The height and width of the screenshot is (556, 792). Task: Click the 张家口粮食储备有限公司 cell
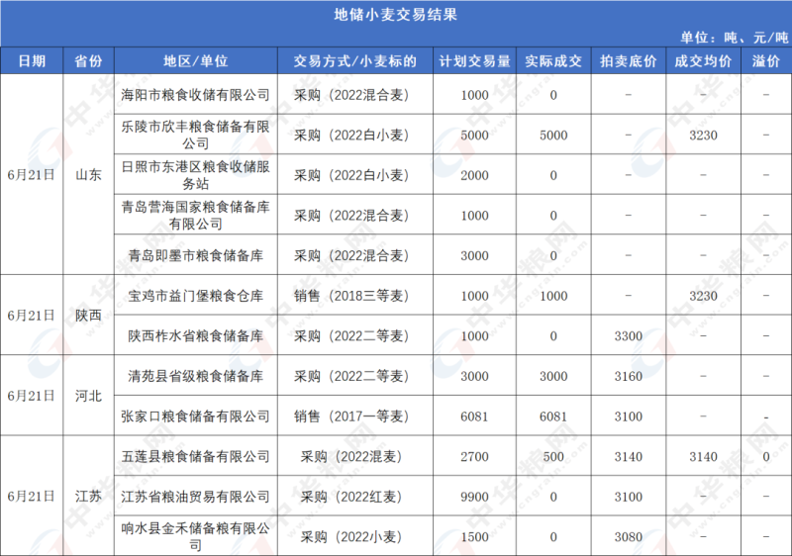click(x=195, y=416)
